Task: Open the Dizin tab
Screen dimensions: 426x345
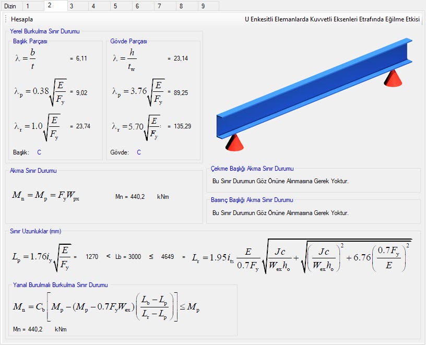Action: (x=10, y=6)
